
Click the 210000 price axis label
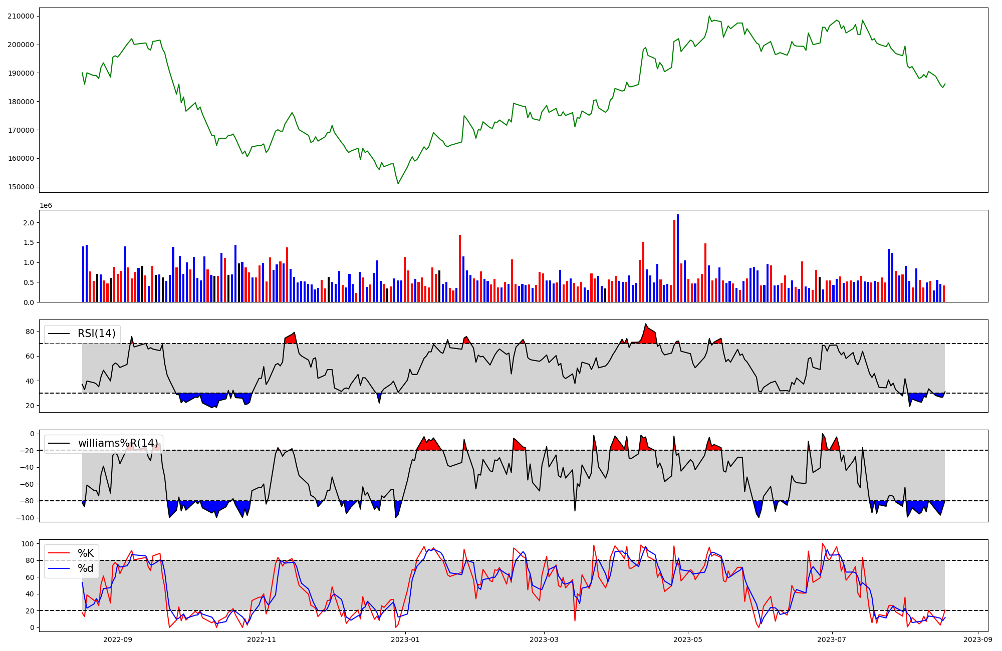[21, 16]
